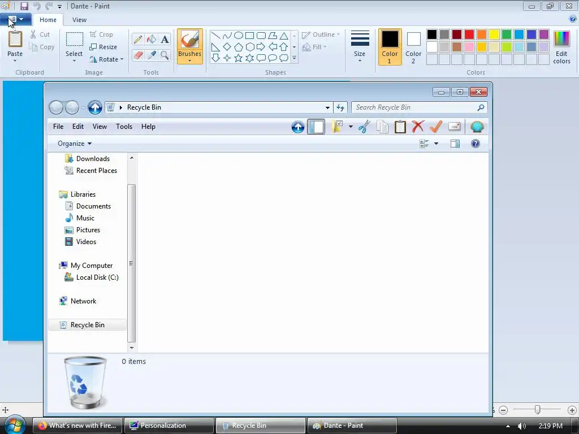Choose the Rectangle shape

tap(249, 36)
